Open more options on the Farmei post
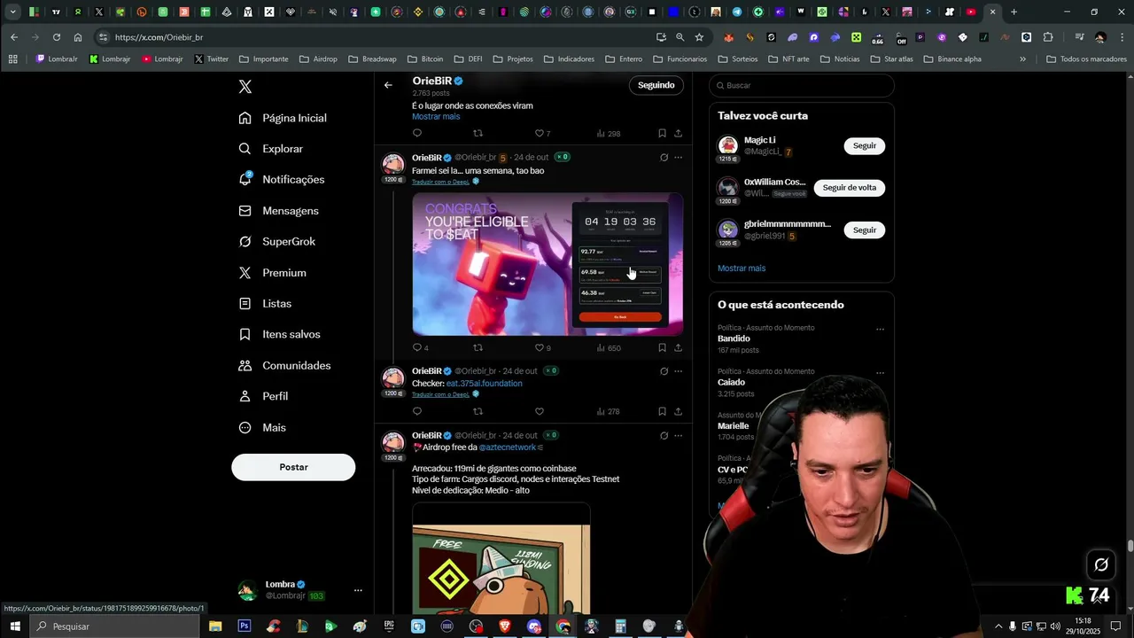The width and height of the screenshot is (1134, 638). 679,158
